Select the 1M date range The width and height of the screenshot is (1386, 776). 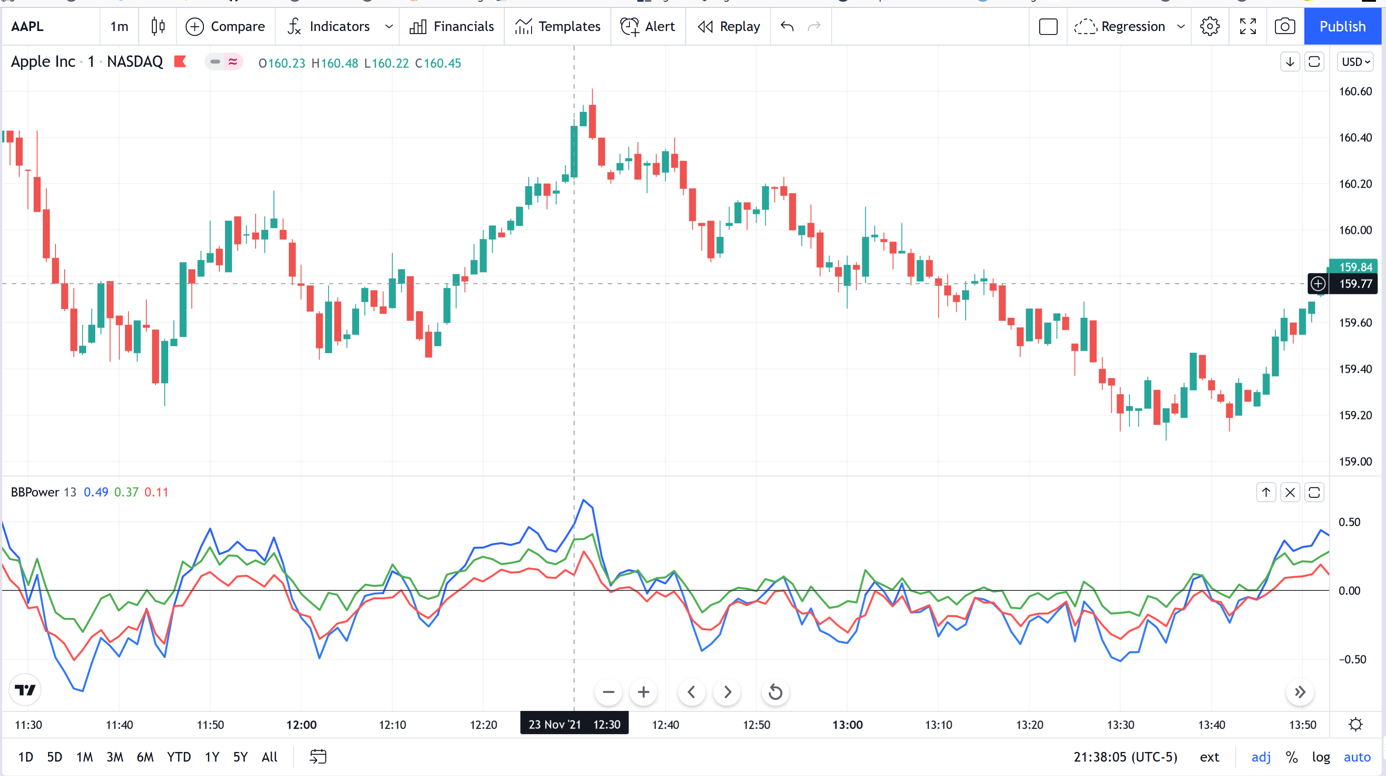pos(84,757)
